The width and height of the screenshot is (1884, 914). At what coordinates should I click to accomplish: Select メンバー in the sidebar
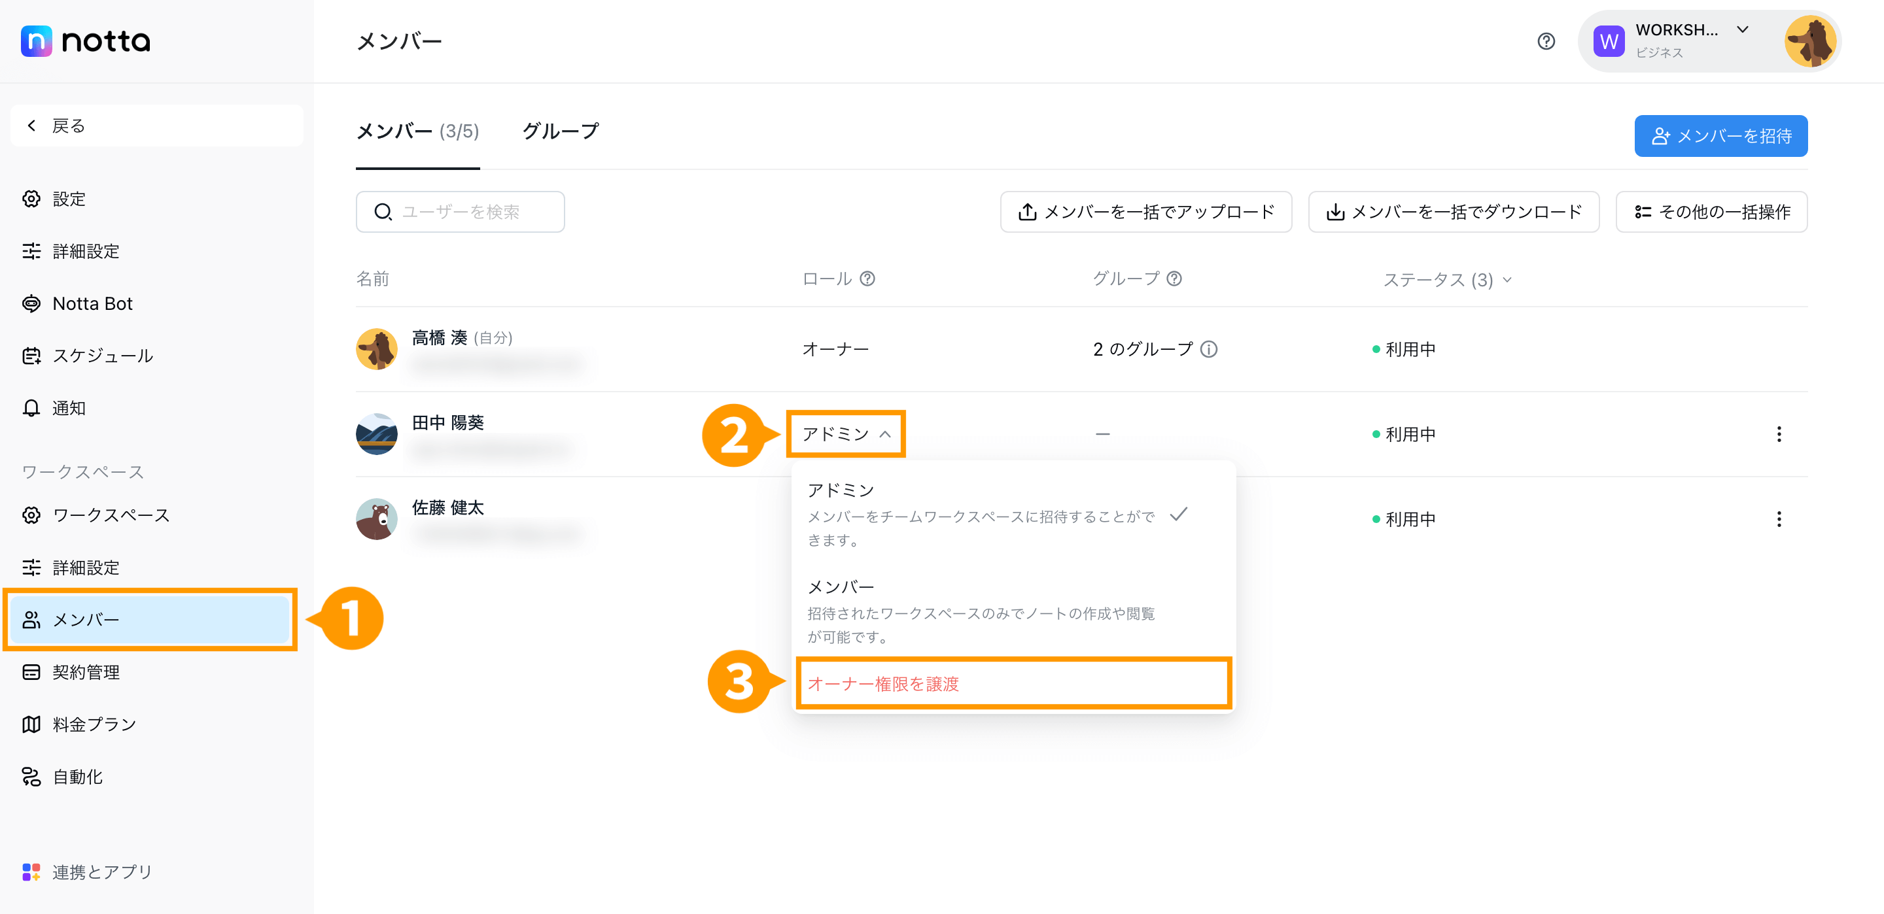[150, 620]
